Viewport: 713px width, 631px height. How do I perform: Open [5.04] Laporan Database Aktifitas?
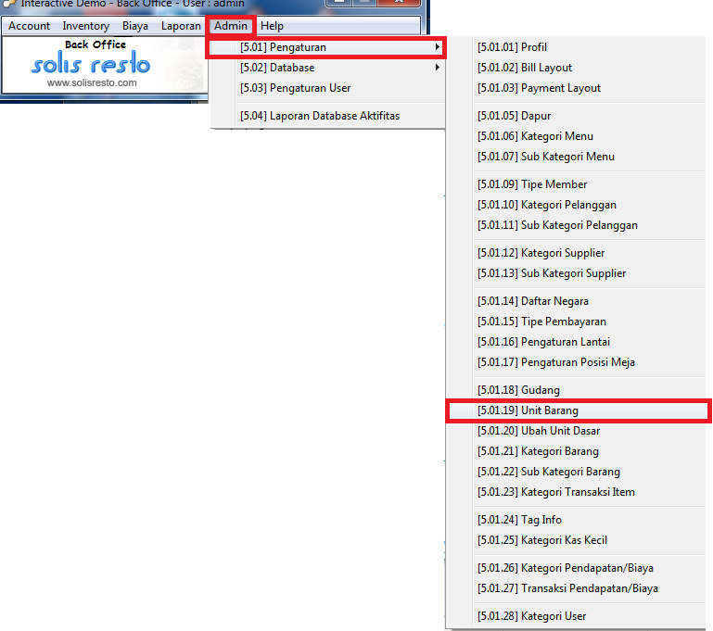pos(319,116)
